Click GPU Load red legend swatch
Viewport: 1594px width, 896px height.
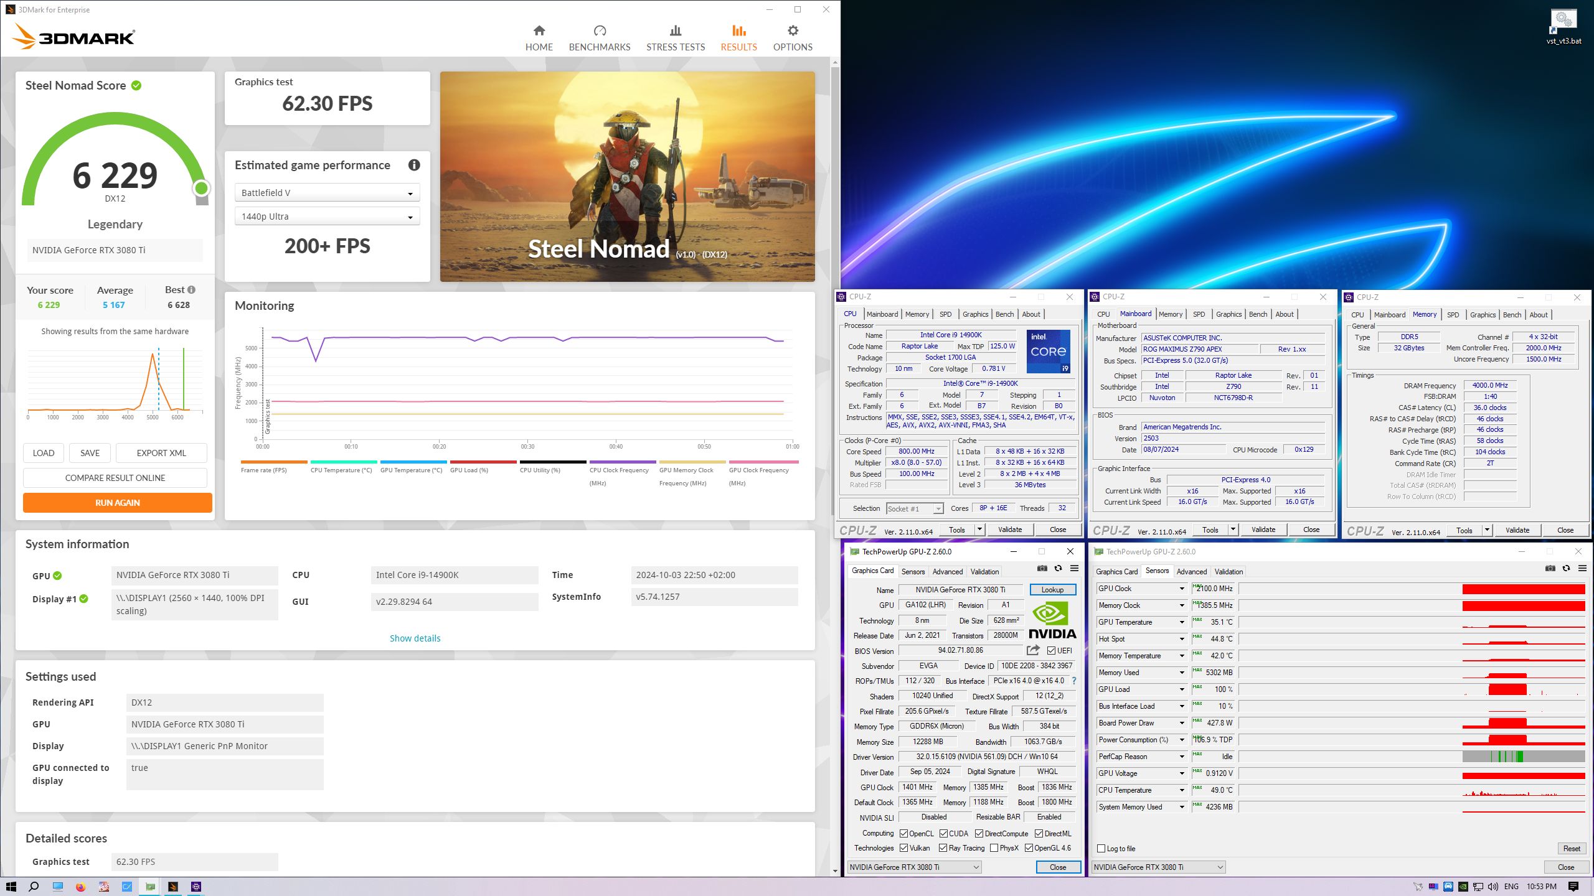coord(483,462)
